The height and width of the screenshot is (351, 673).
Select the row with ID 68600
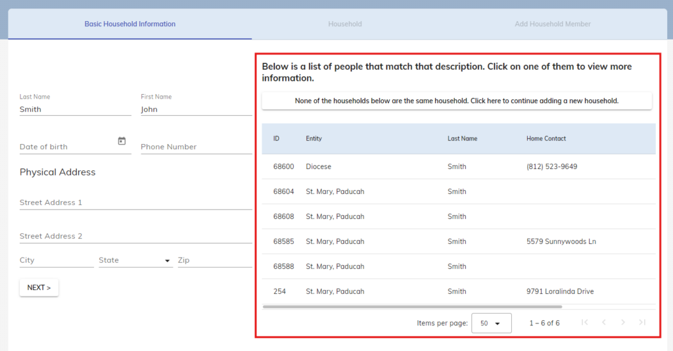[x=459, y=166]
